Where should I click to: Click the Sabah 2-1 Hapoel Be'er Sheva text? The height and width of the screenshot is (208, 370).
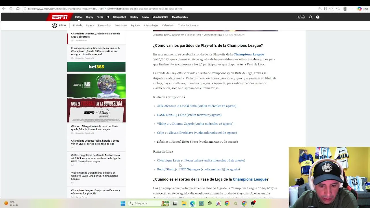tap(197, 142)
